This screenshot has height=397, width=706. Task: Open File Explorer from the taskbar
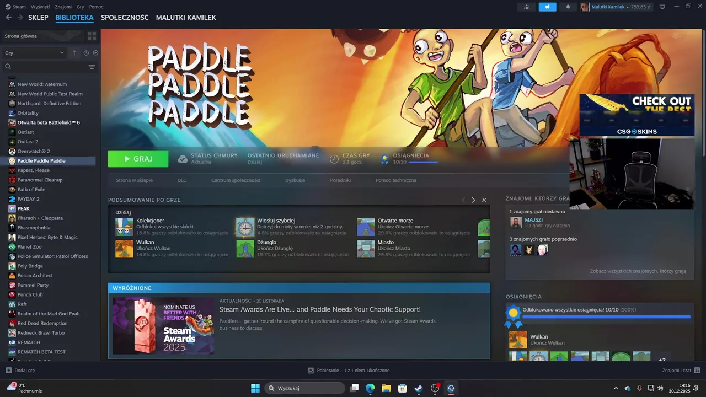click(x=386, y=388)
